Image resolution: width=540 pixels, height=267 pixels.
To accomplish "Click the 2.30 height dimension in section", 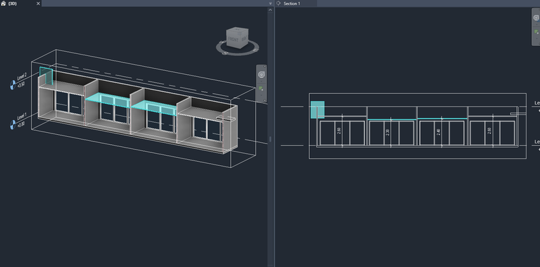I will tap(387, 132).
